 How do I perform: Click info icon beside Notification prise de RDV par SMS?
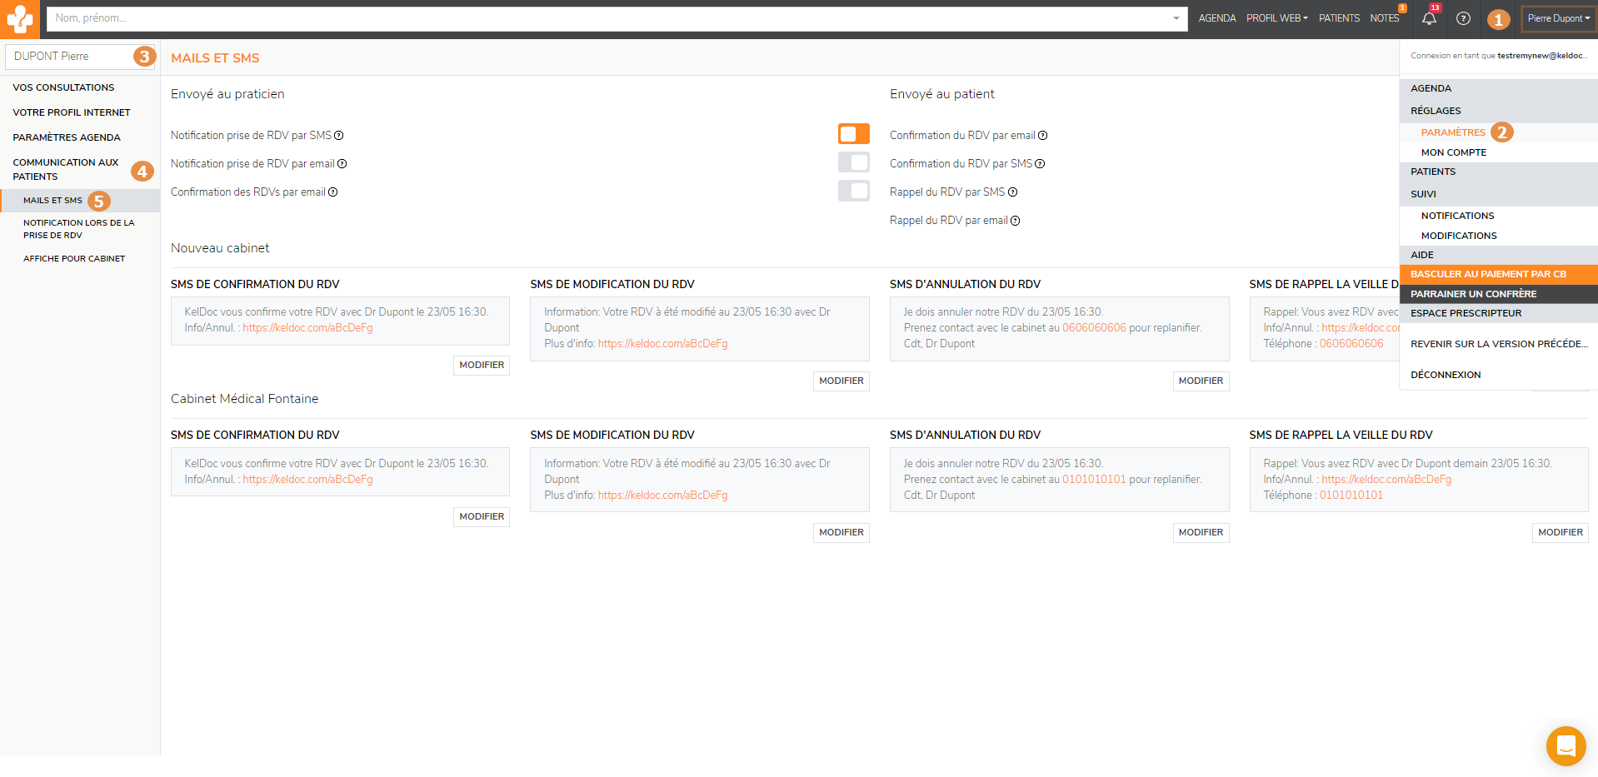(339, 136)
